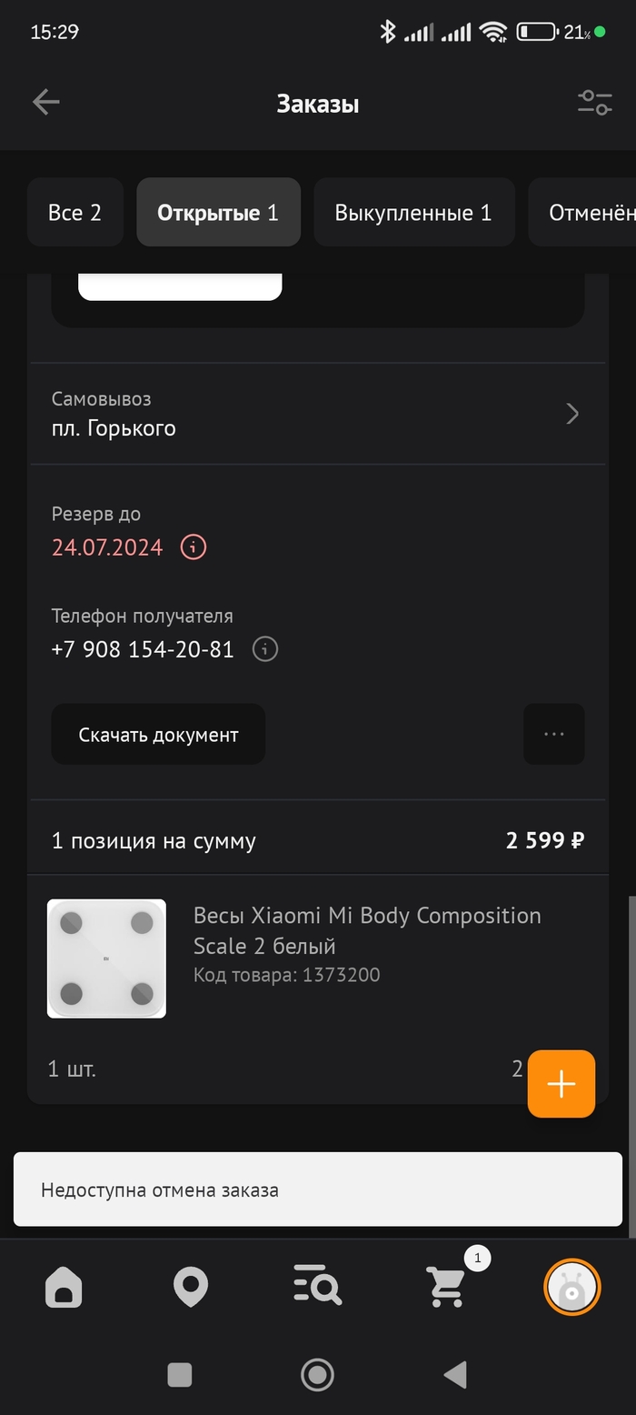Open the shopping cart icon

(x=446, y=1288)
